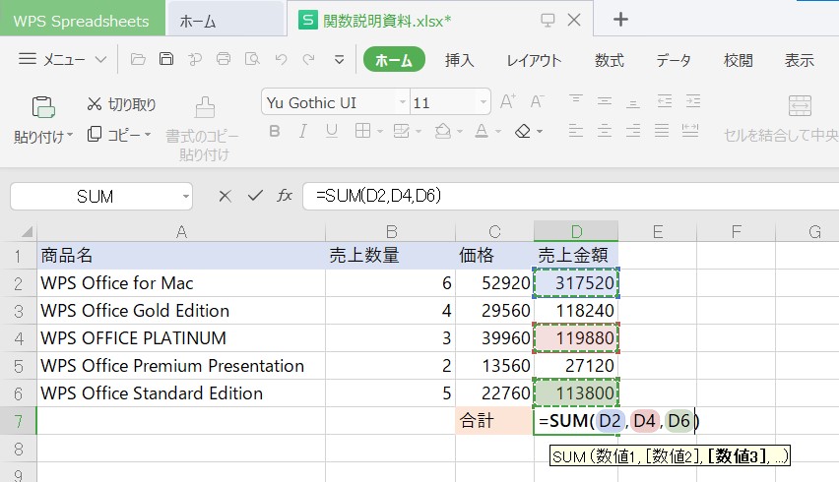Click the Merge and Center icon

pos(800,106)
